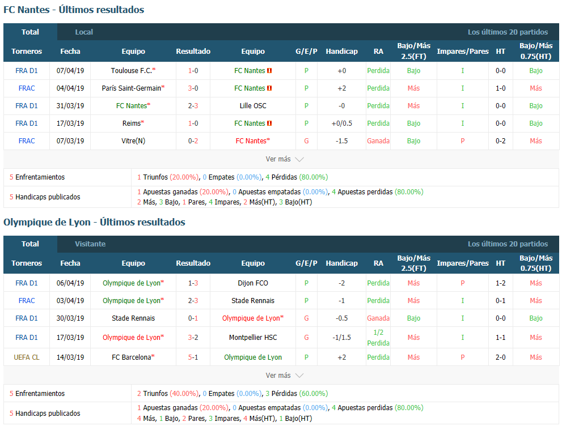Screen dimensions: 562x426
Task: Open the UEFA CL tournament link
Action: pos(27,357)
